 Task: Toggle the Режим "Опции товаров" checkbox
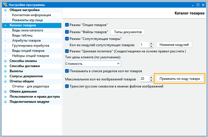click(x=67, y=25)
